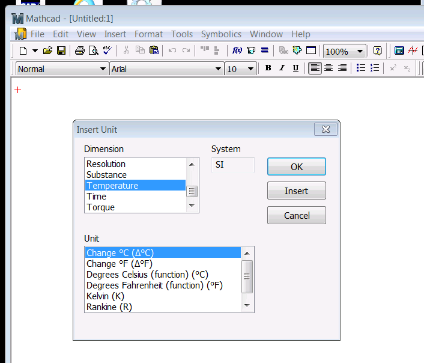The image size is (424, 363).
Task: Click OK in Insert Unit dialog
Action: pyautogui.click(x=297, y=166)
